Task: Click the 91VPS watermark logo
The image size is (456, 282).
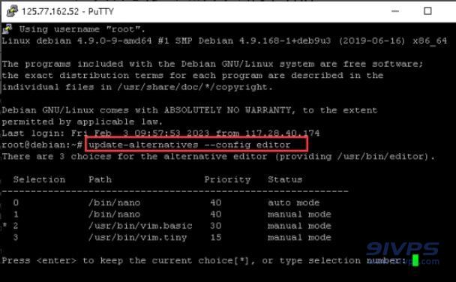Action: coord(403,253)
